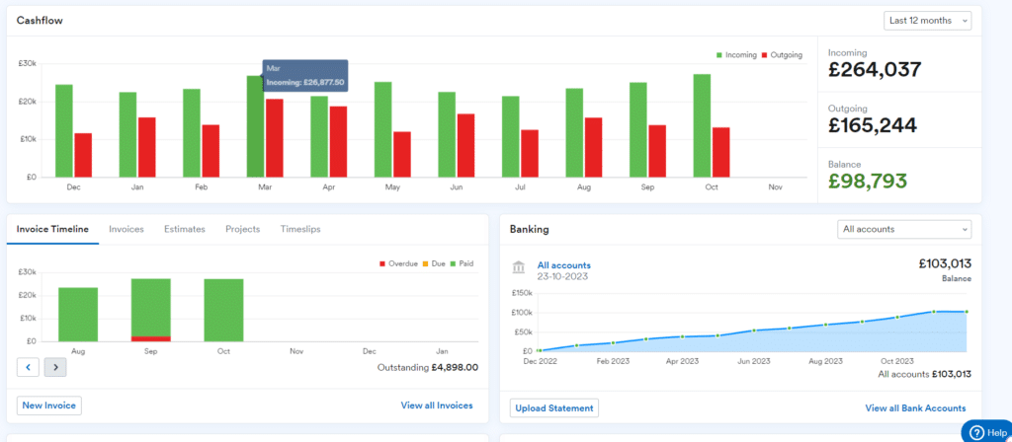Open the Last 12 months dropdown
This screenshot has height=442, width=1012.
pos(927,21)
